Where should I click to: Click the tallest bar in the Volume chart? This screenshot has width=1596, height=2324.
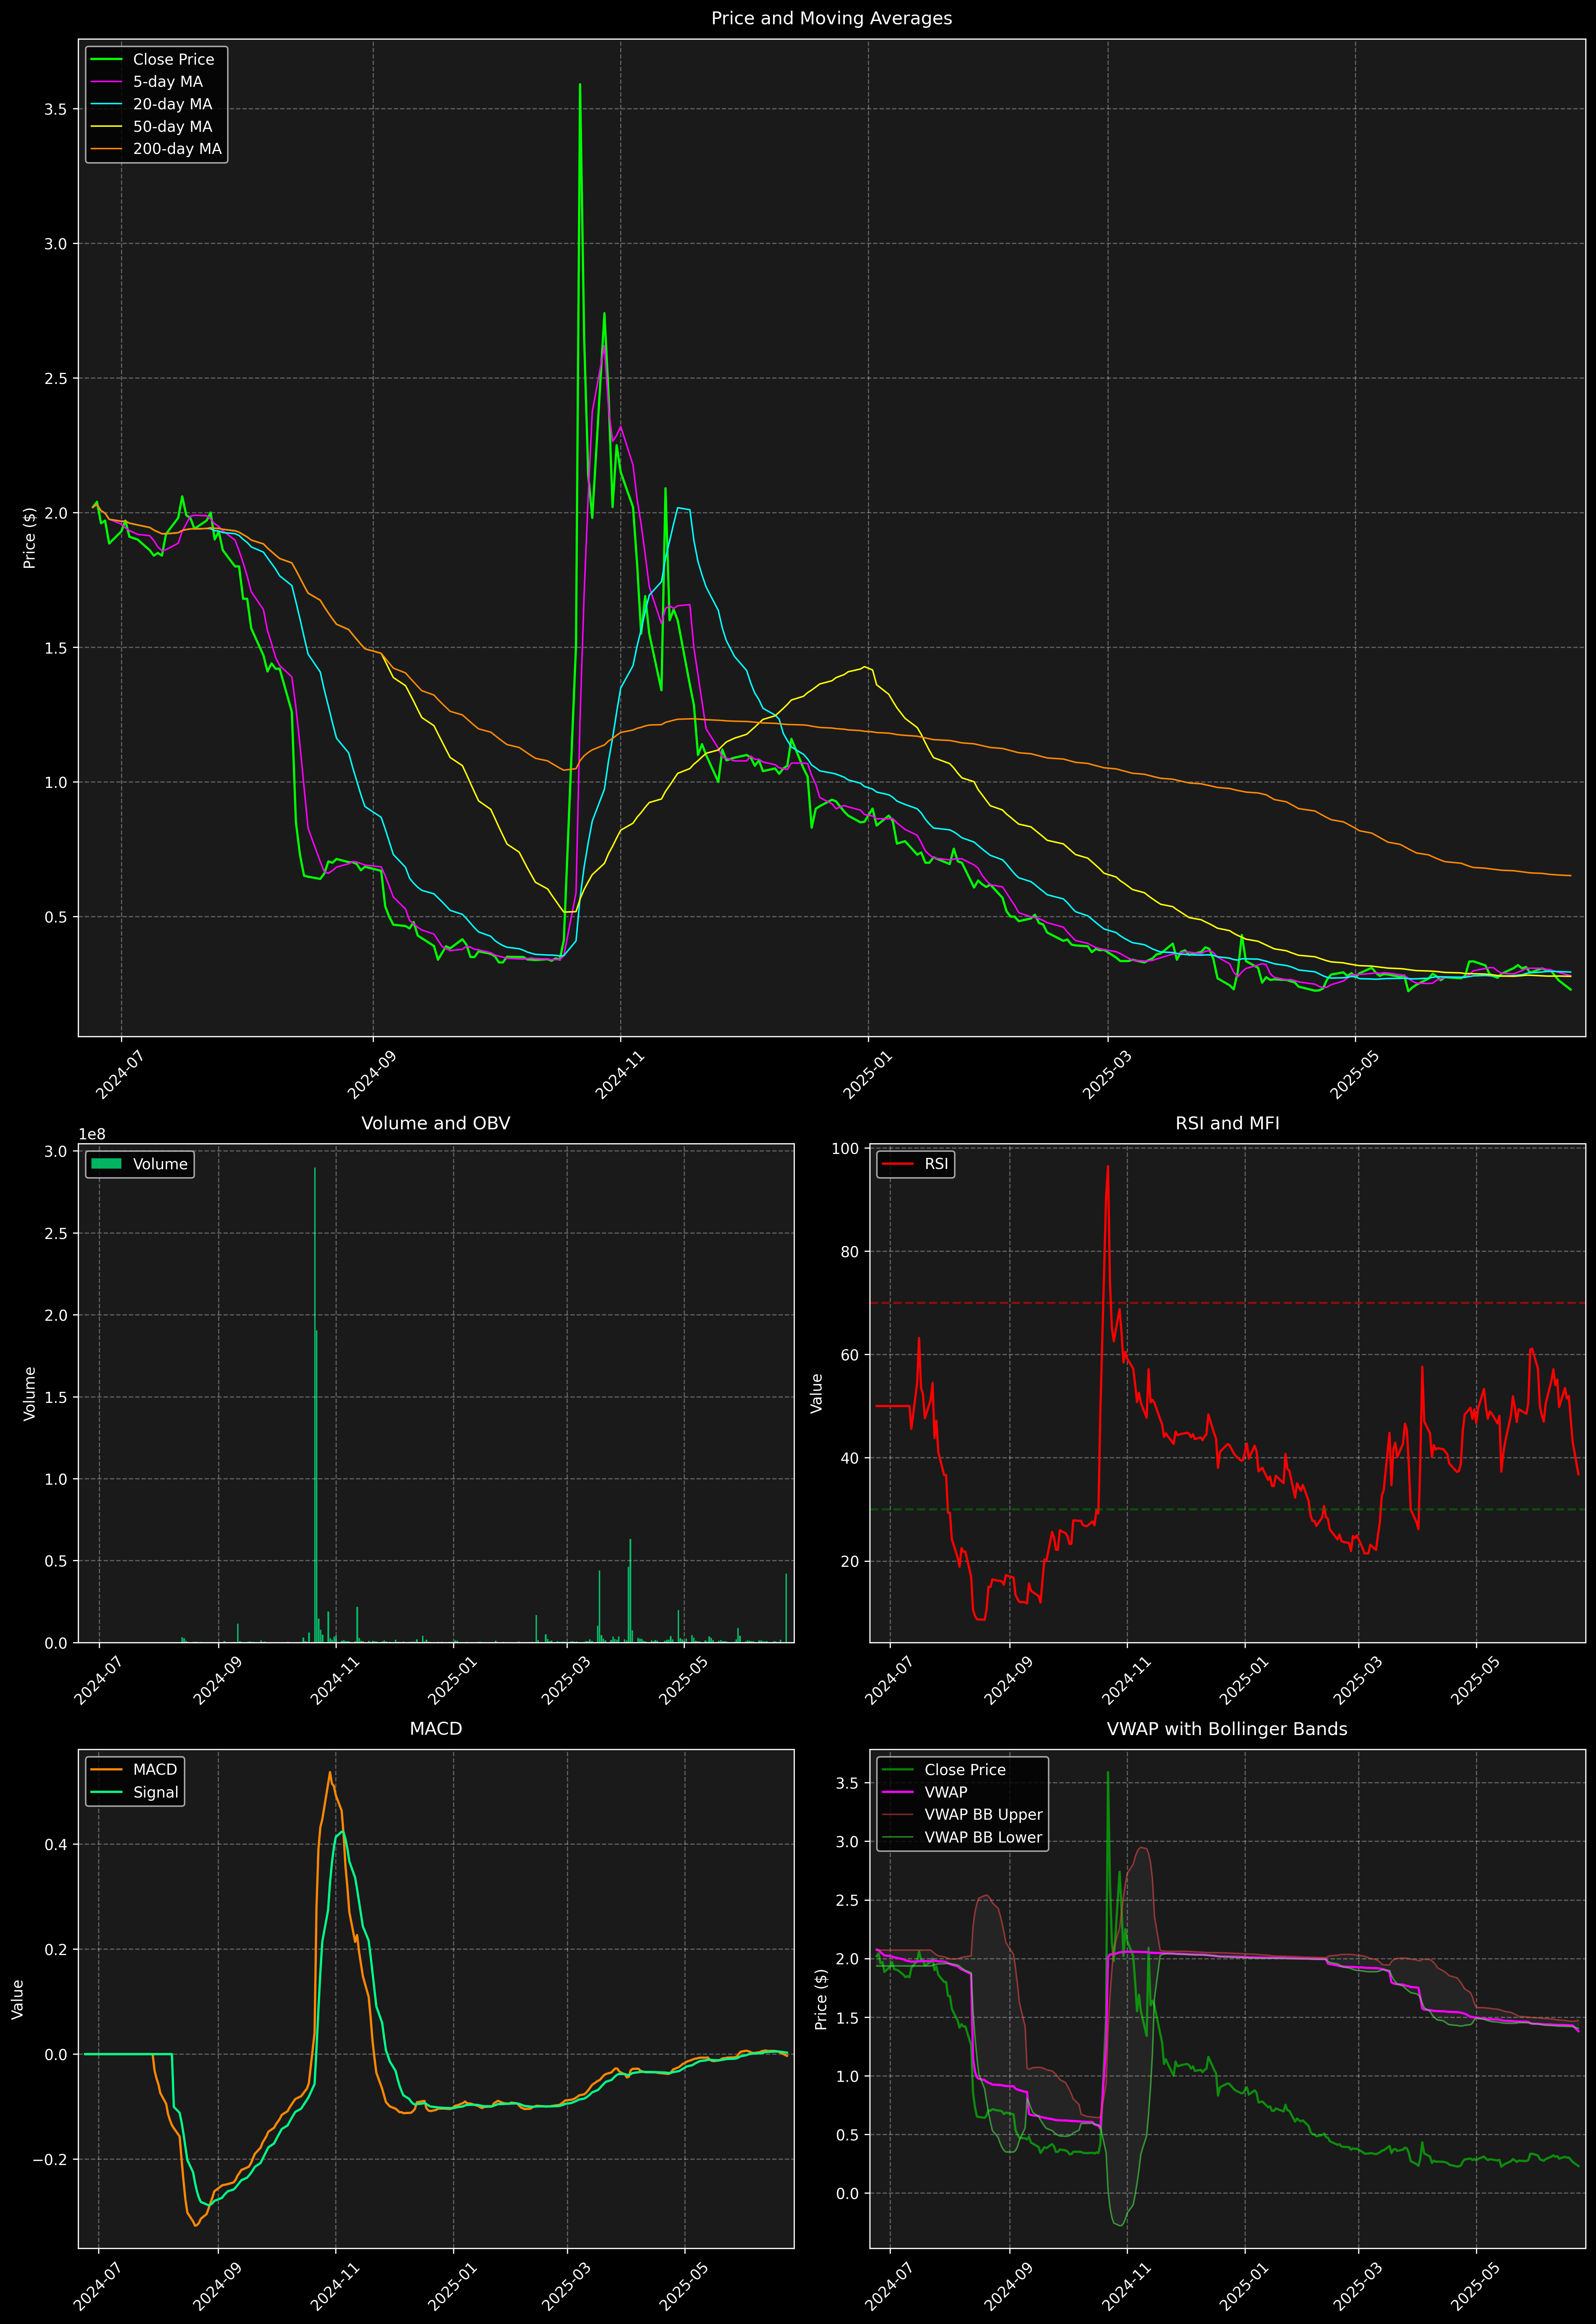coord(315,1405)
